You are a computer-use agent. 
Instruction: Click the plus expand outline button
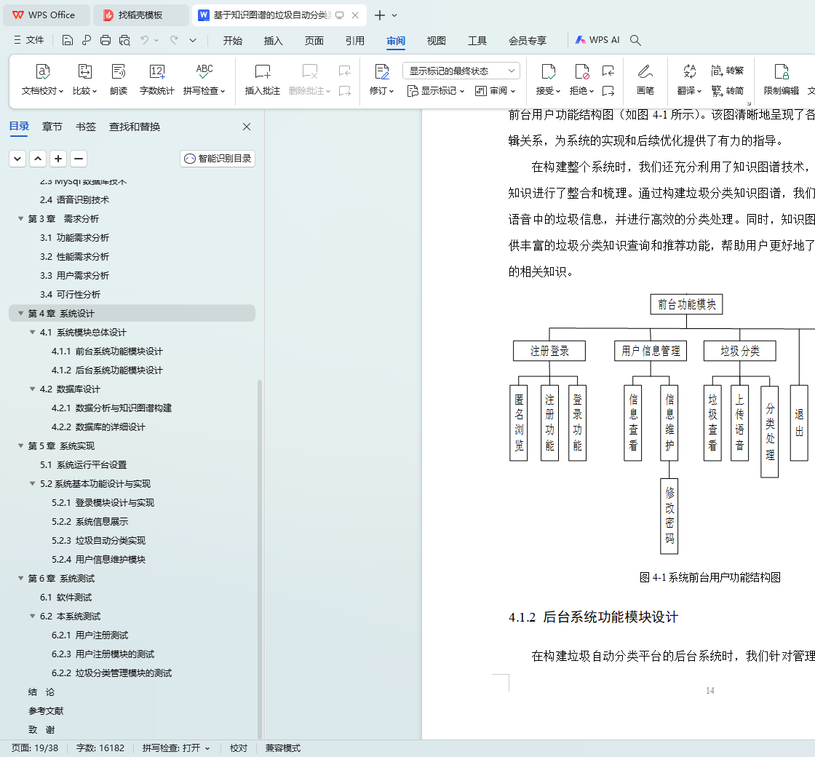58,159
